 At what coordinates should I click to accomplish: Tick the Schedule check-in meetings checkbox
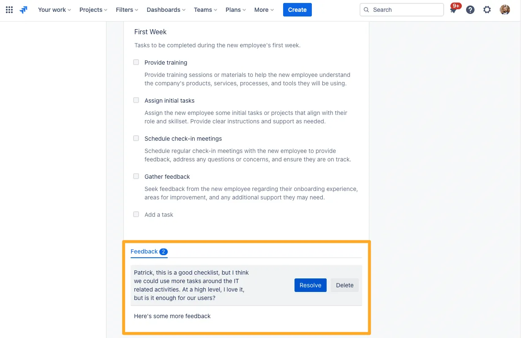[136, 138]
